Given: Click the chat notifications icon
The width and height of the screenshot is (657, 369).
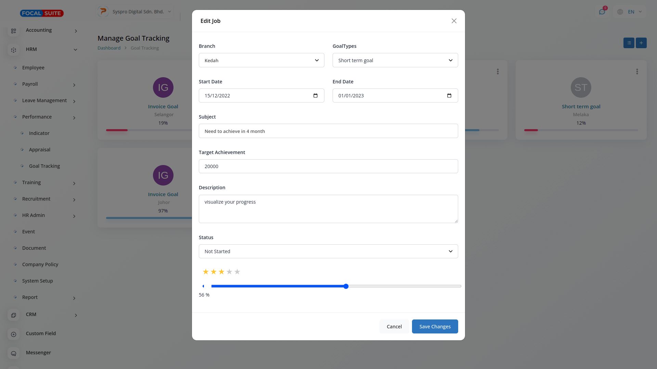Looking at the screenshot, I should (602, 12).
